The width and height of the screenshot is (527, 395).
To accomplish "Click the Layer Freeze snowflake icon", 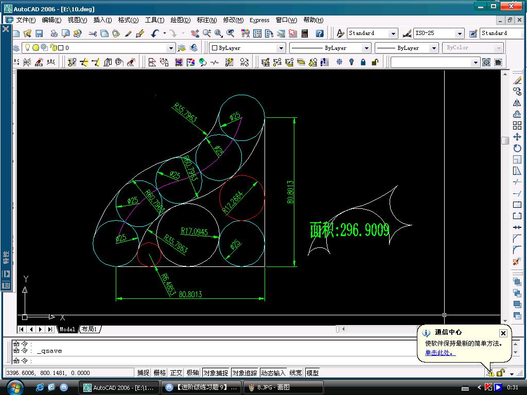I will (x=340, y=62).
